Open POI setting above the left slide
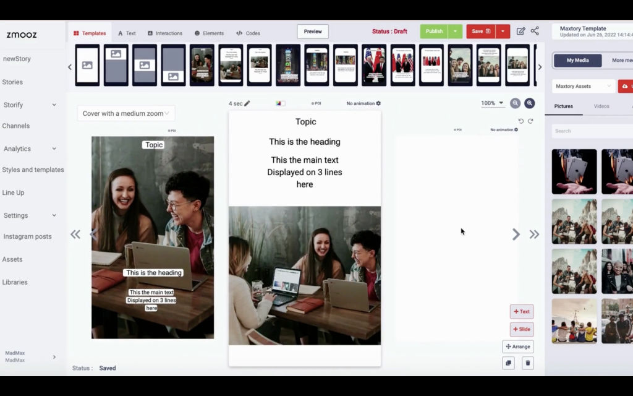Screen dimensions: 633x396 point(172,131)
